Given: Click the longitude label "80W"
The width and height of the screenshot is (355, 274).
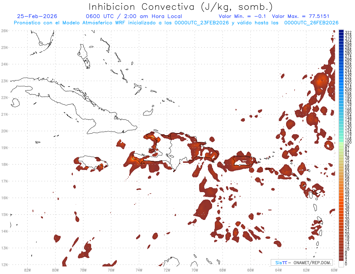Looking at the screenshot, I should tap(55, 270).
